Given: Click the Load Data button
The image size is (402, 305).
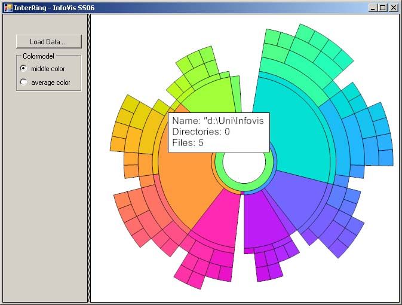Looking at the screenshot, I should (x=49, y=42).
